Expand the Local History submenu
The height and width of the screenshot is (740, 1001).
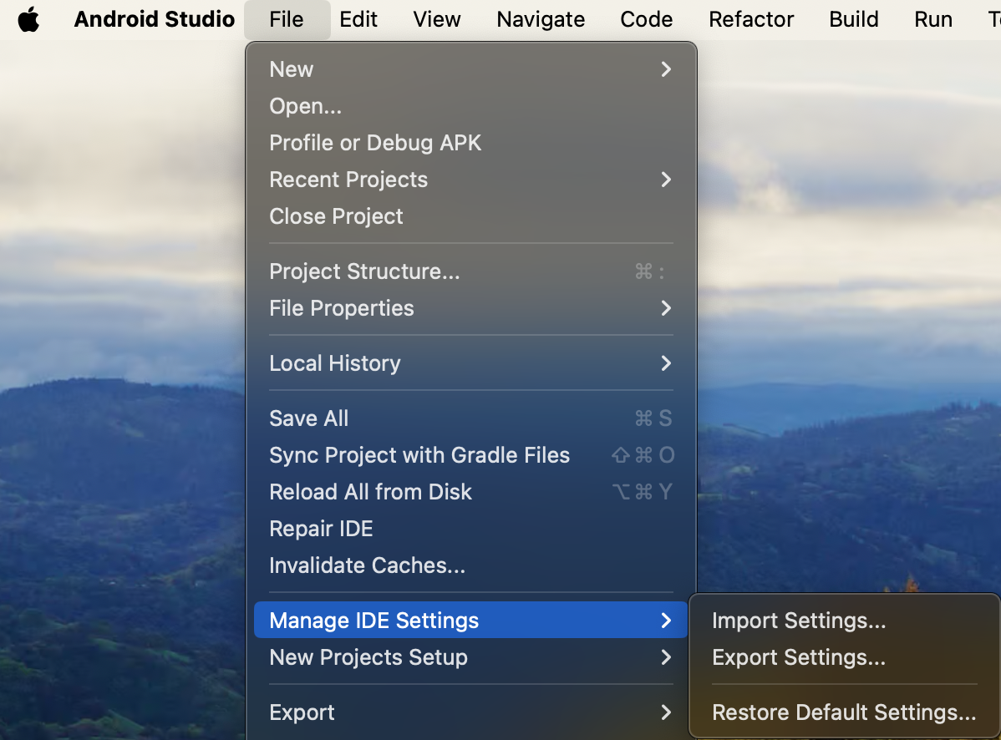coord(470,363)
